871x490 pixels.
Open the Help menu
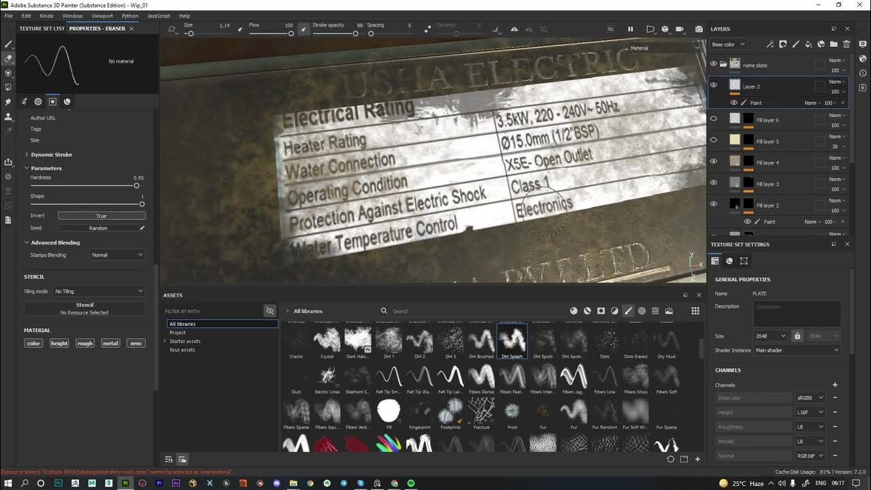184,16
